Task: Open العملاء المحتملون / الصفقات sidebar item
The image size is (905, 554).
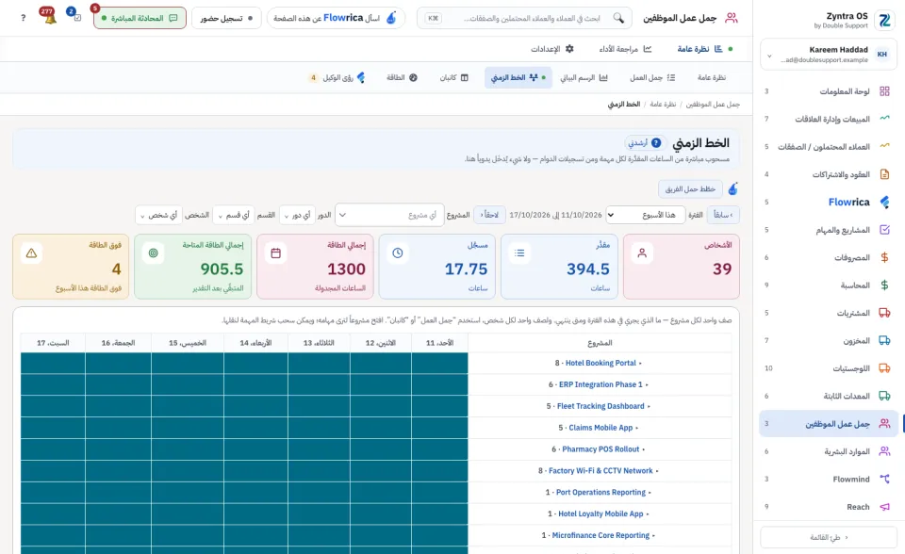Action: tap(829, 147)
